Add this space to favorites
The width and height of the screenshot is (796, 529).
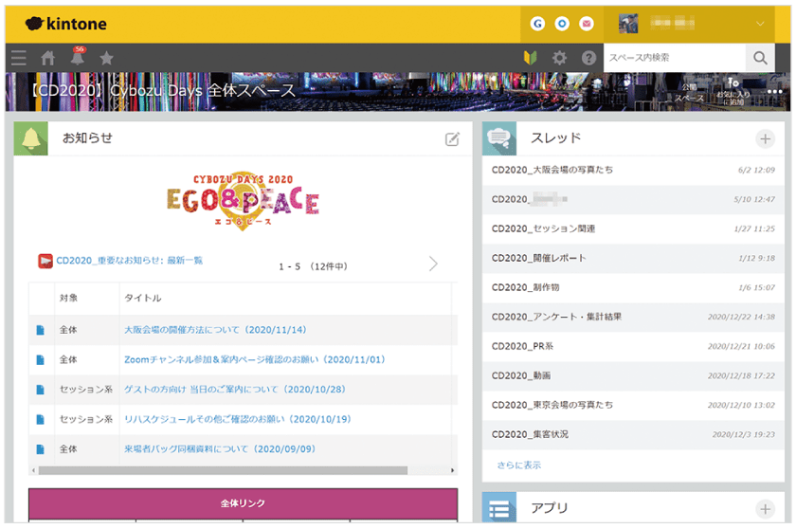pyautogui.click(x=733, y=91)
